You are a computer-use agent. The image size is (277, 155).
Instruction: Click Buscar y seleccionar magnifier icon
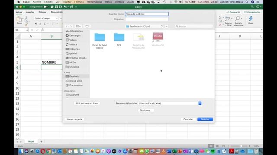238,19
